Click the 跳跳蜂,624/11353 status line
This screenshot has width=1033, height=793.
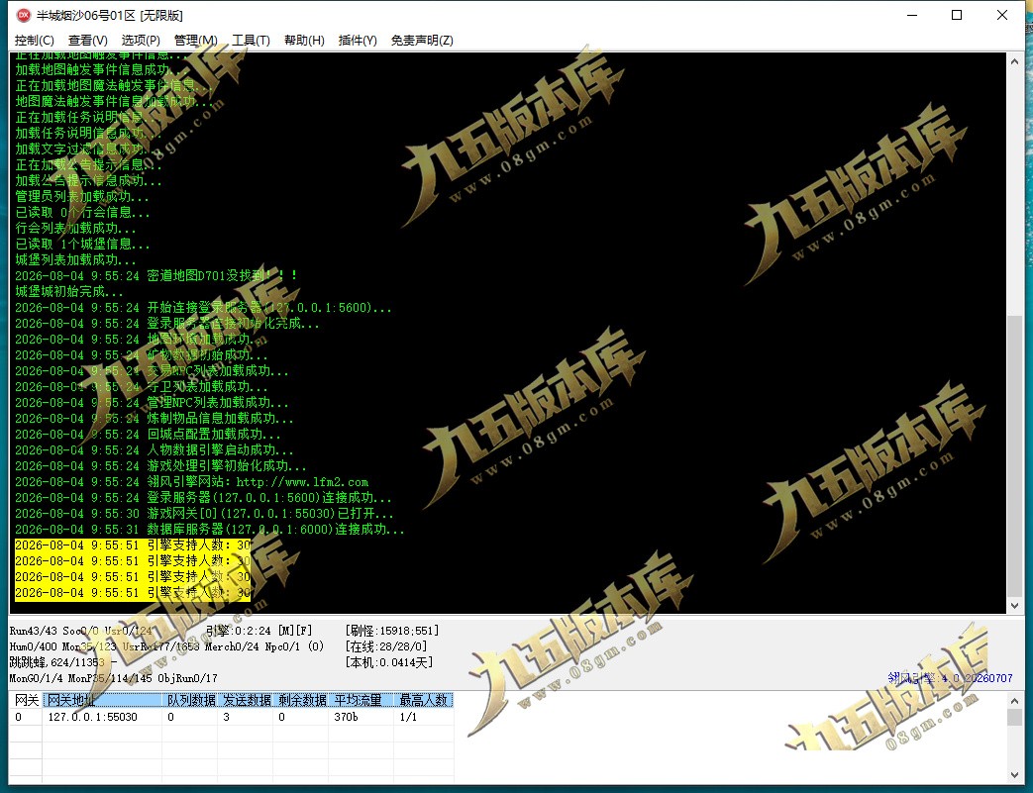(x=63, y=662)
